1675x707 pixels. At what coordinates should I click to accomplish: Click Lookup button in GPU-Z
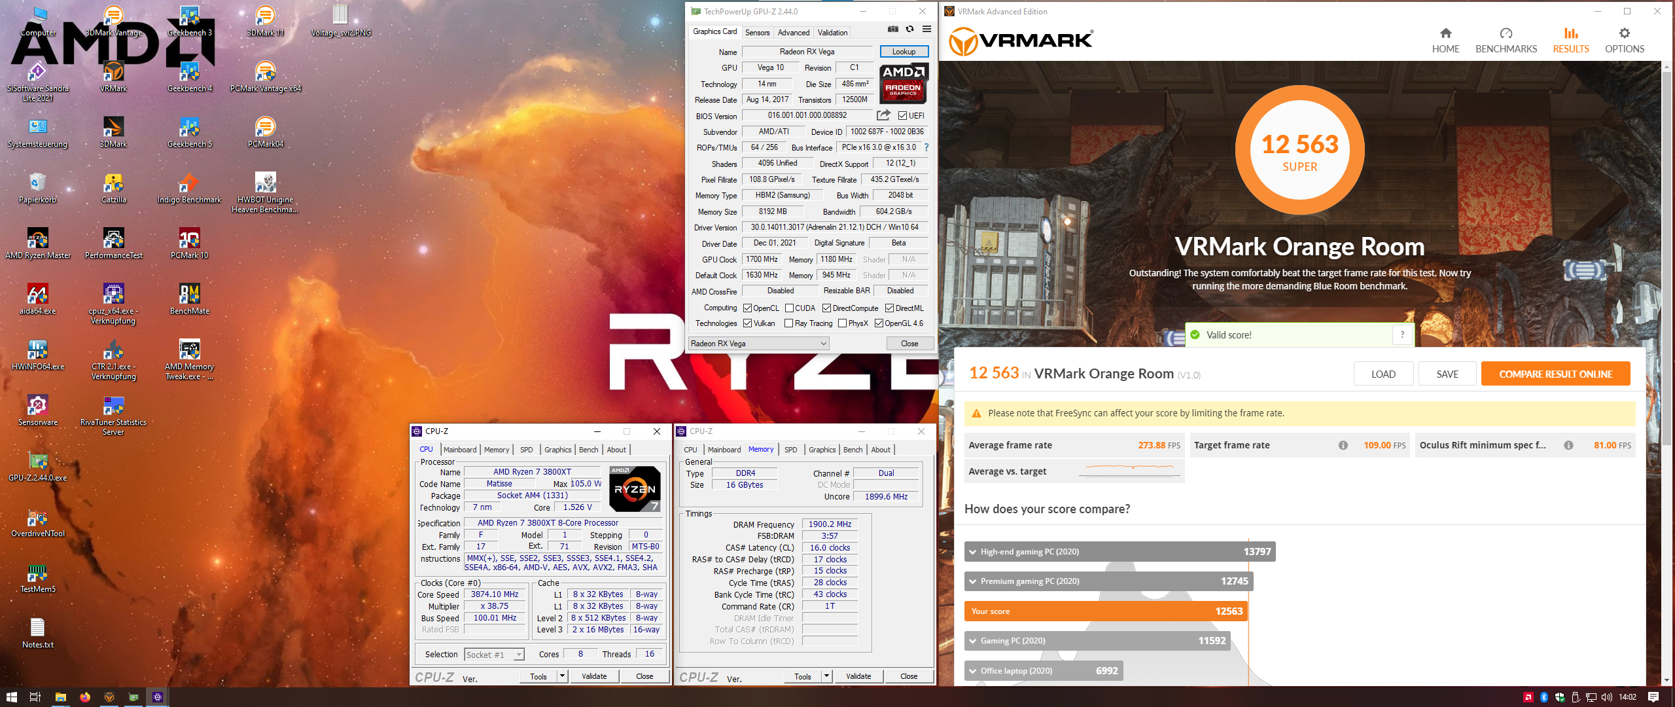click(x=904, y=52)
